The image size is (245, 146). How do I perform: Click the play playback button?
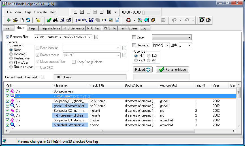(82, 12)
